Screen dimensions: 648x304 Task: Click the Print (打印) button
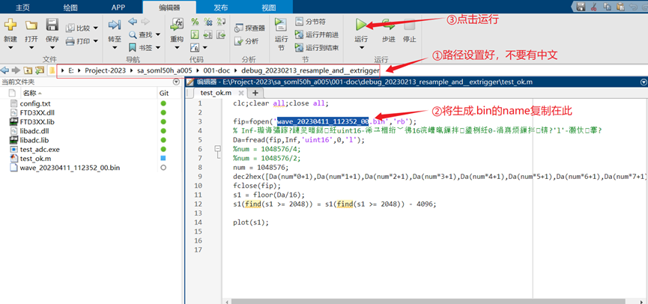pos(79,41)
